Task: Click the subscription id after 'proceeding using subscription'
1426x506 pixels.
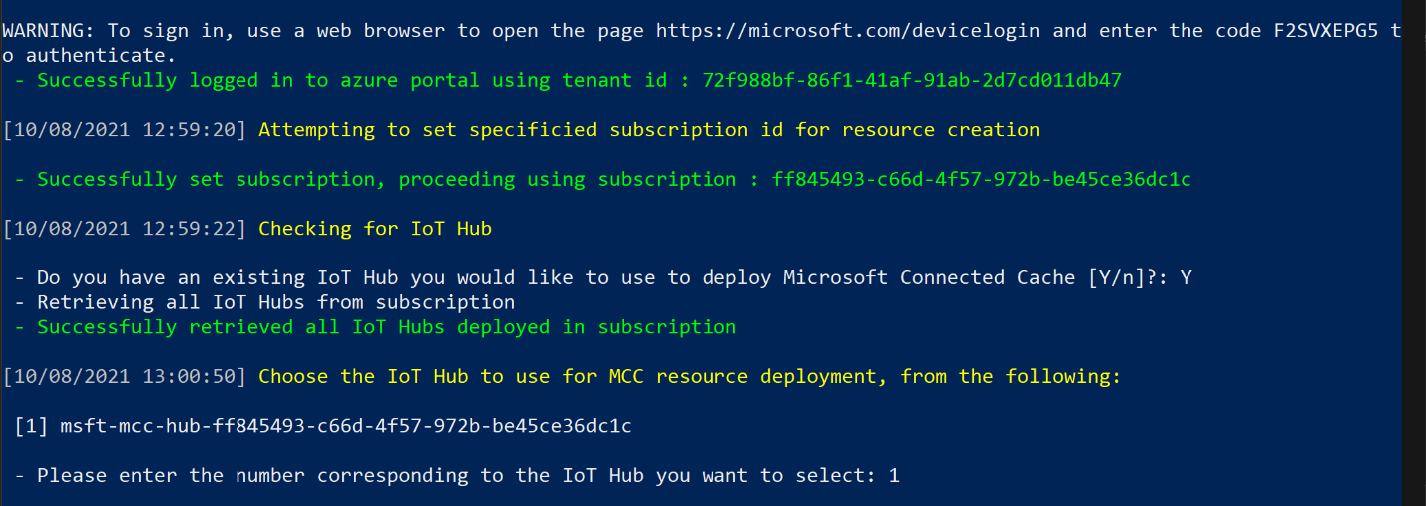Action: [981, 179]
